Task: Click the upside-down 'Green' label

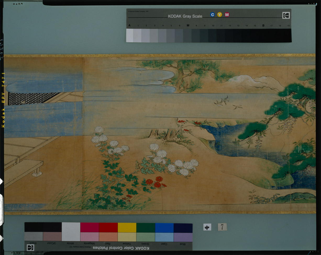Action: [x=146, y=244]
